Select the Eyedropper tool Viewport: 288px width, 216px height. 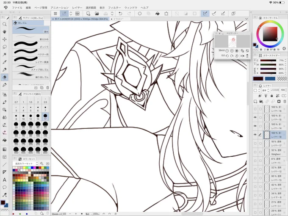(x=5, y=62)
